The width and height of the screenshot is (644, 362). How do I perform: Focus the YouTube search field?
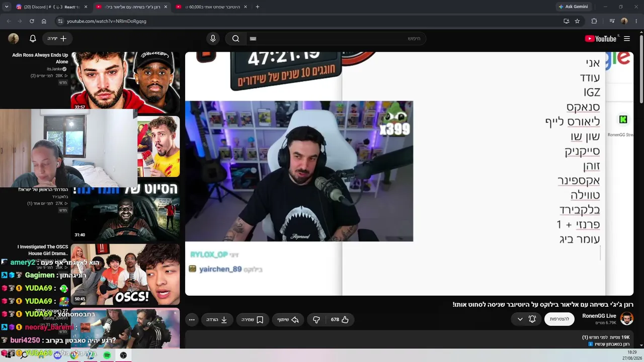pyautogui.click(x=336, y=38)
